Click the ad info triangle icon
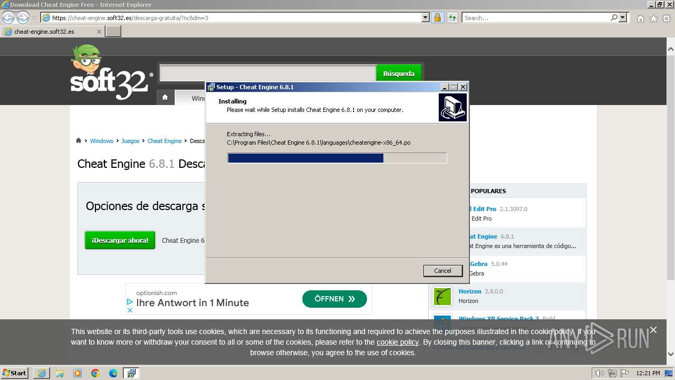 pyautogui.click(x=130, y=302)
